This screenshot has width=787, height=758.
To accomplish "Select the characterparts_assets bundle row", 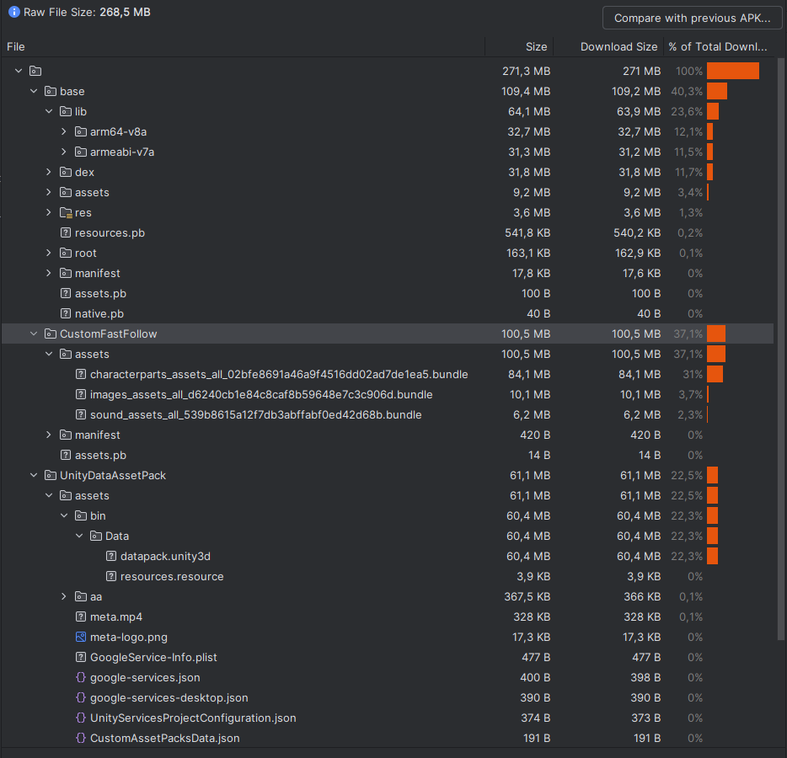I will click(278, 374).
